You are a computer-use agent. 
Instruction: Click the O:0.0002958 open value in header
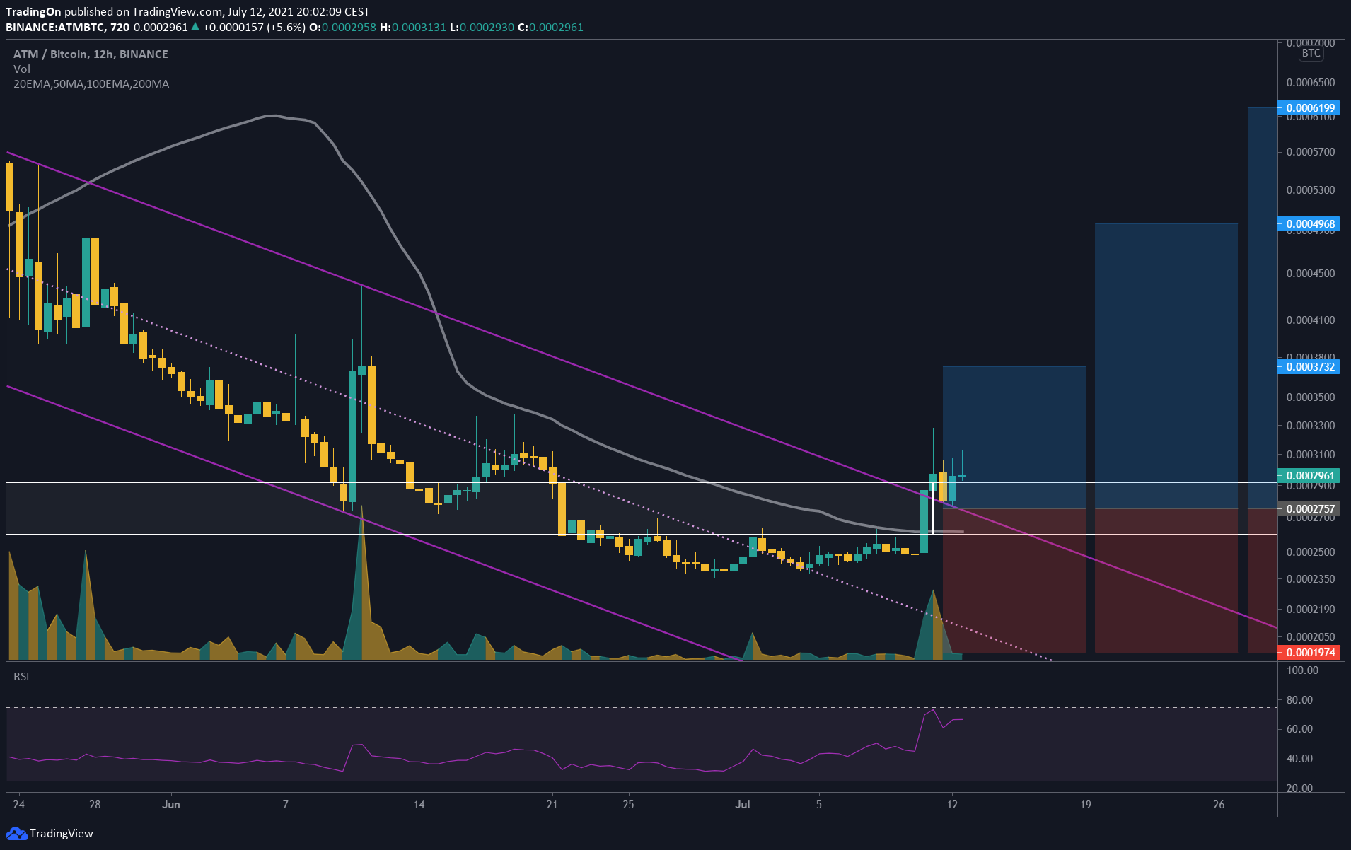[343, 28]
